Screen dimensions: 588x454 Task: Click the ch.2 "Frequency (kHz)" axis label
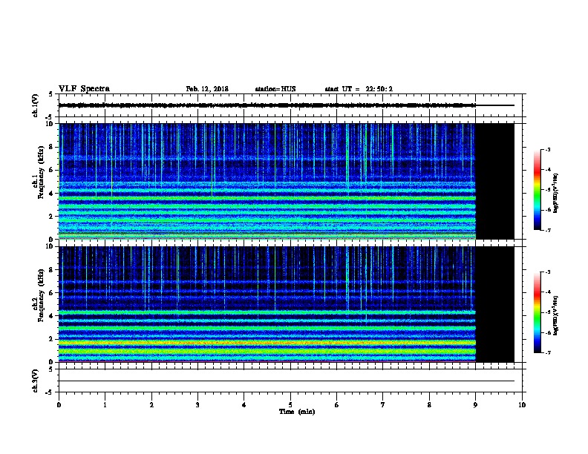coord(41,295)
